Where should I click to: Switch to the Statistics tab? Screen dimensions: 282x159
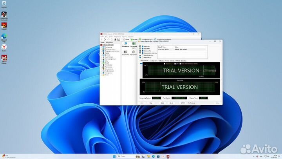pos(183,61)
